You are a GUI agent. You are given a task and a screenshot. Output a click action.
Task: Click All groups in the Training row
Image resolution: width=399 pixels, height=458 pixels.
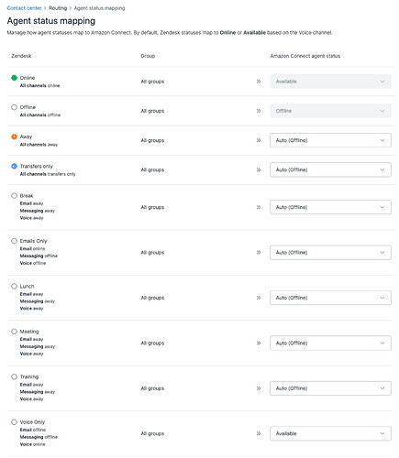(x=152, y=388)
